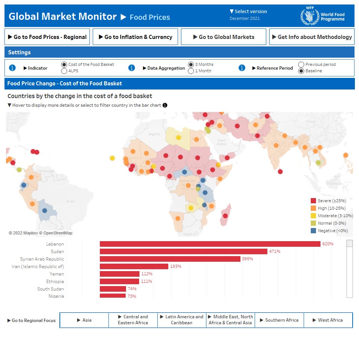359x337 pixels.
Task: Click the black info icon after the hover hint
Action: click(x=165, y=105)
